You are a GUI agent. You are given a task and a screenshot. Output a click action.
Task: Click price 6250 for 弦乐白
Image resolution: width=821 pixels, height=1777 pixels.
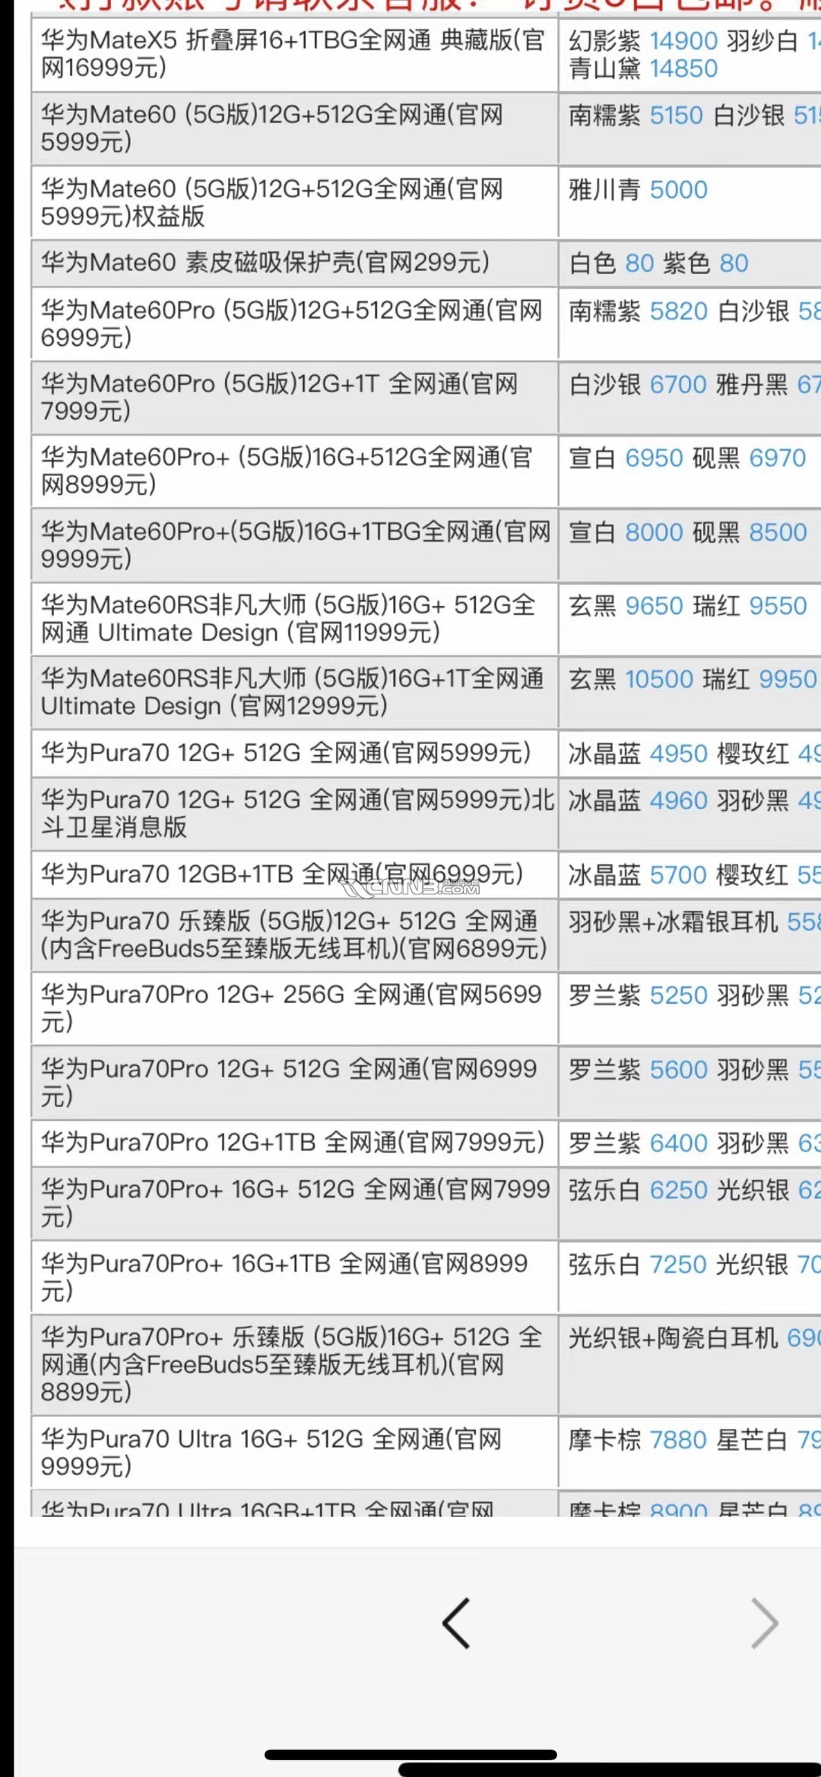click(679, 1191)
